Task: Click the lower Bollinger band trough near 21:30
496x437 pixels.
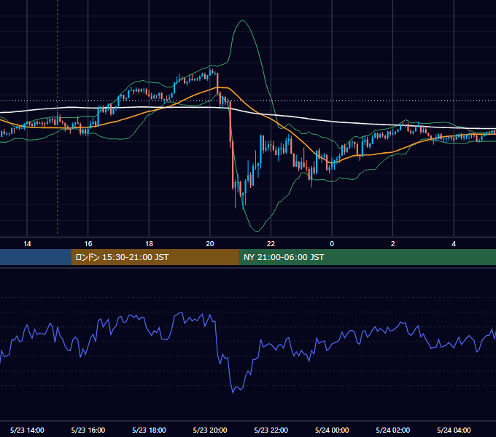Action: 257,232
